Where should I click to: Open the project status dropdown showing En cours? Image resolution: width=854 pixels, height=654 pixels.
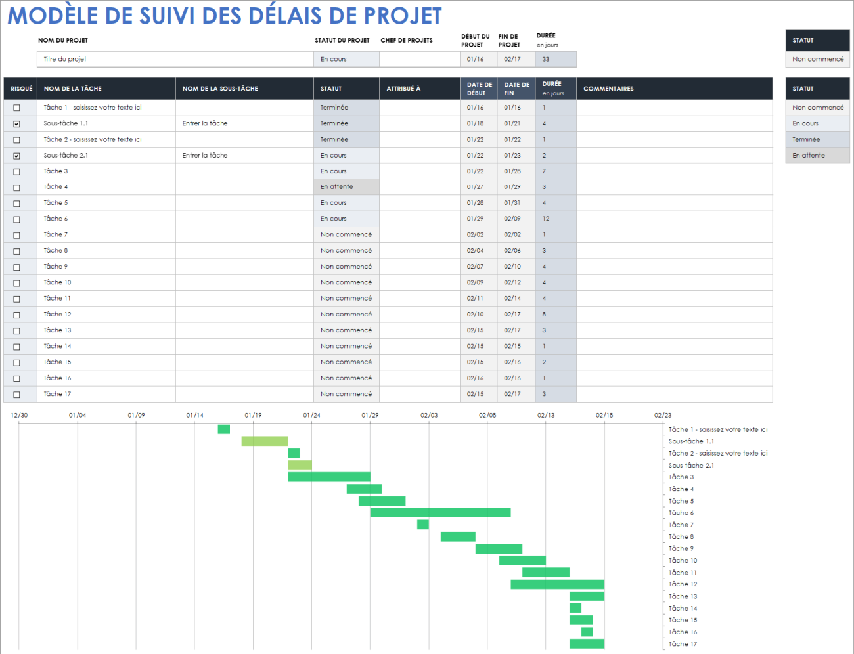pyautogui.click(x=346, y=59)
